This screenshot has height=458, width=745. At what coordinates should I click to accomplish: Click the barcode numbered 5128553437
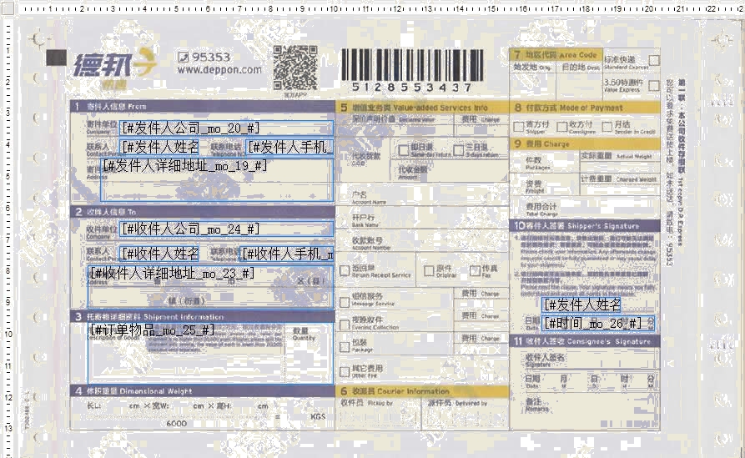point(411,65)
